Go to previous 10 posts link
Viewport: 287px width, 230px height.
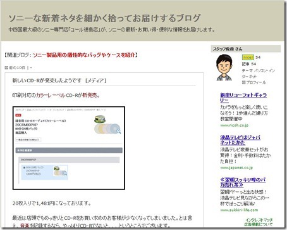(x=17, y=68)
